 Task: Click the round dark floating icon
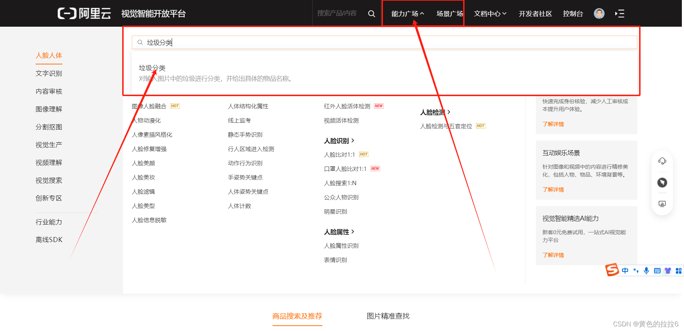662,183
